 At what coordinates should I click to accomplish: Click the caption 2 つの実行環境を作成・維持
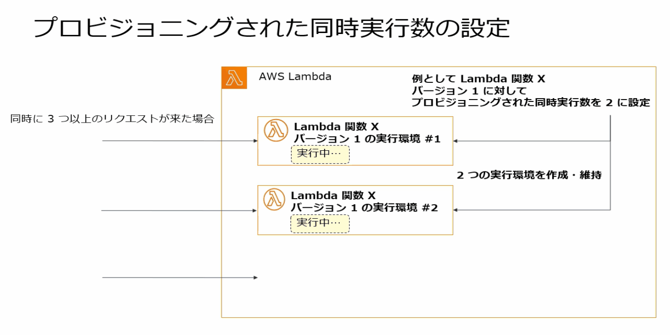[x=529, y=175]
